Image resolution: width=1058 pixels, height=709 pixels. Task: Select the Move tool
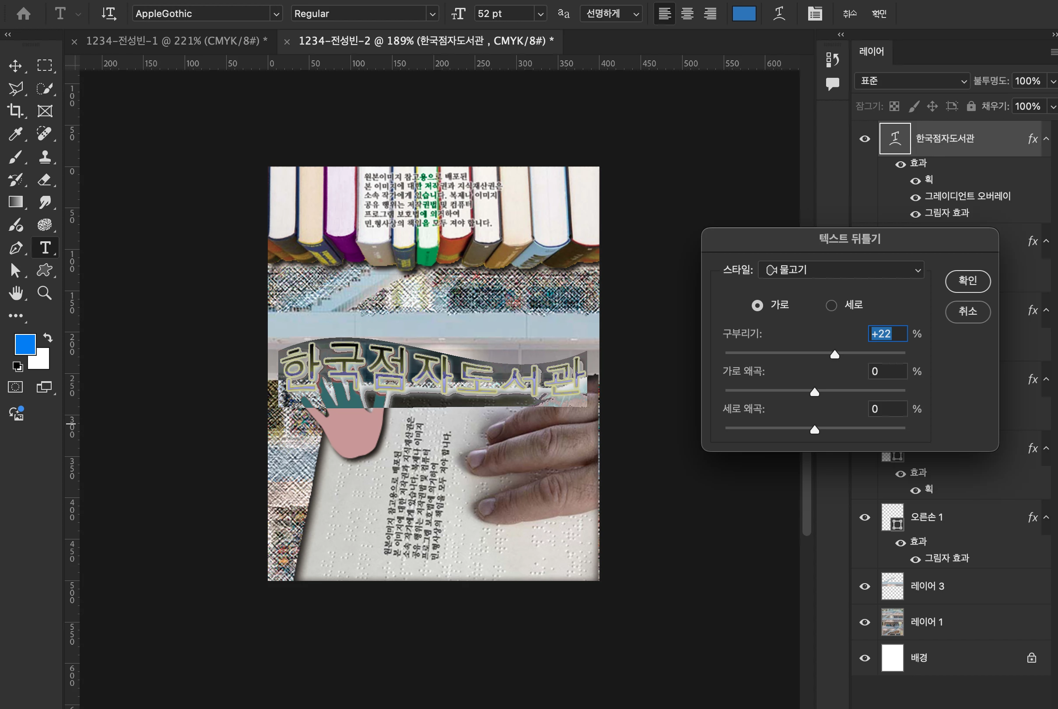click(x=15, y=66)
